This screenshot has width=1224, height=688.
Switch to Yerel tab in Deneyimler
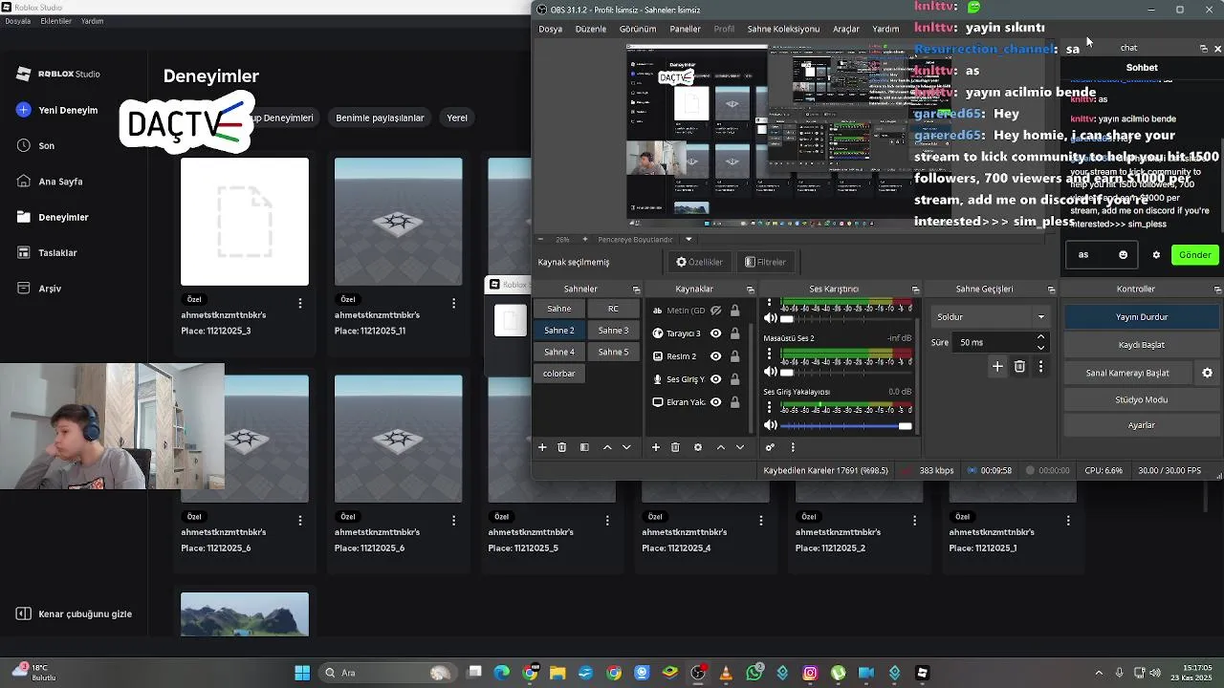pyautogui.click(x=457, y=118)
